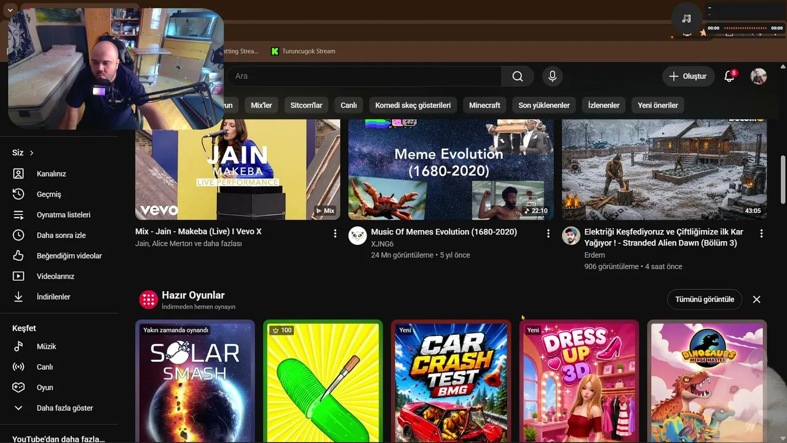Select the Son yüklenenler chip
This screenshot has width=787, height=443.
(x=544, y=105)
